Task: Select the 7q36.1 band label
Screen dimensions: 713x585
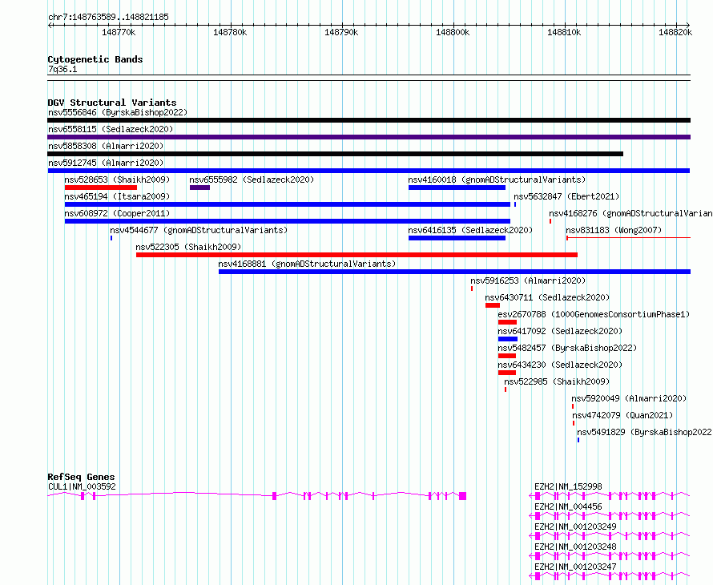Action: pos(62,69)
